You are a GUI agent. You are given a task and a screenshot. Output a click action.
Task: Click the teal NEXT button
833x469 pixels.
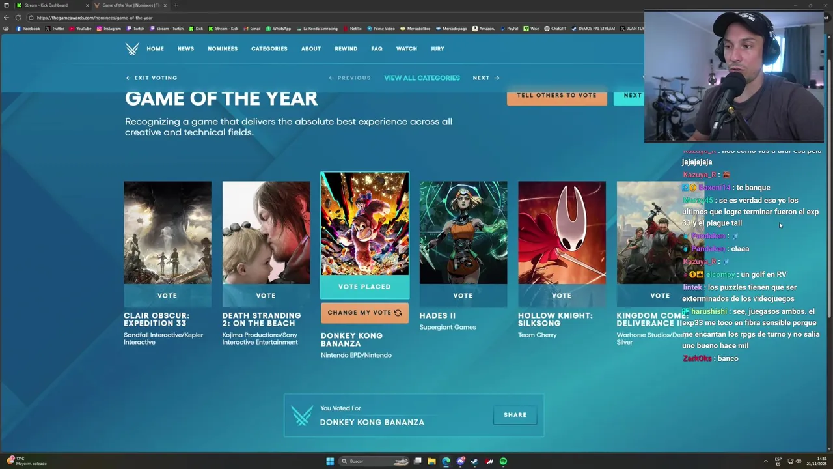(629, 96)
